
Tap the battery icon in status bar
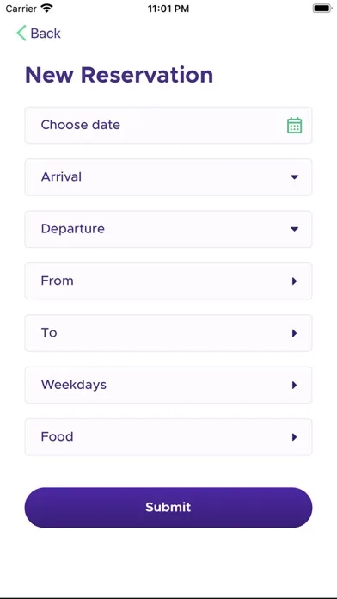(322, 9)
